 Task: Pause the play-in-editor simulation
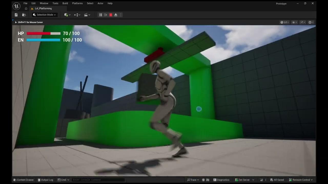pos(101,15)
